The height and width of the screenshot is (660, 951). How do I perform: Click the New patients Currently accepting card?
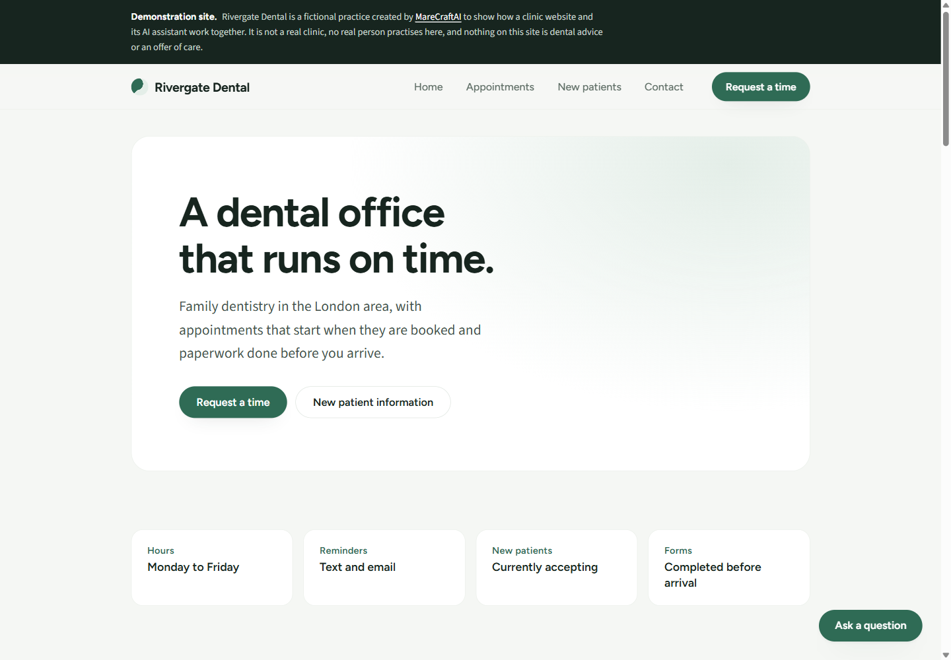557,568
